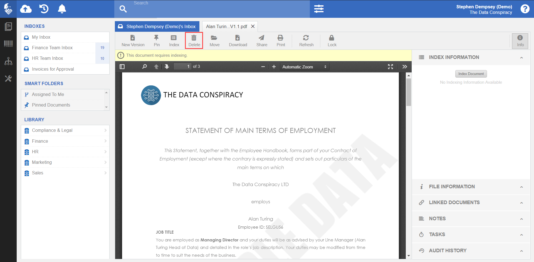The height and width of the screenshot is (262, 534).
Task: Click the PDF scrollbar down arrow
Action: click(x=409, y=256)
